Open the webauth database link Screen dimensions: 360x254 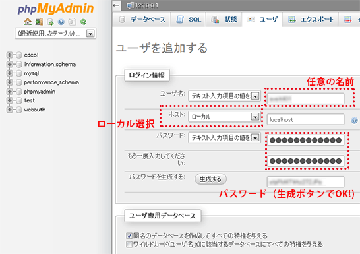point(35,110)
